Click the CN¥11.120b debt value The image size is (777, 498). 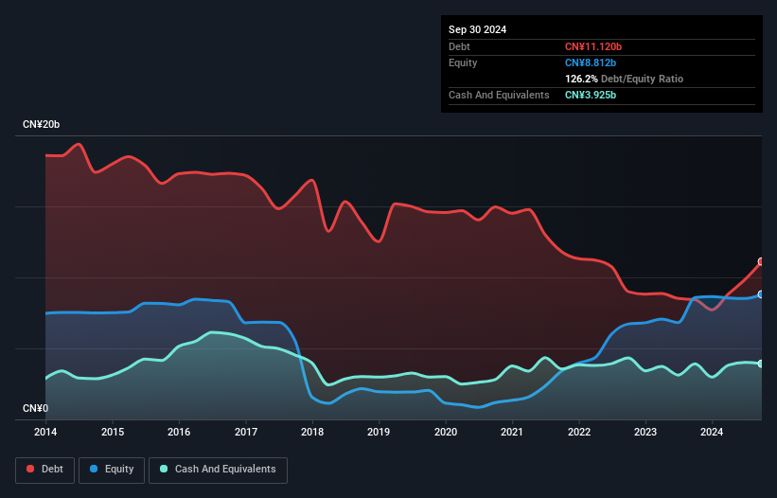(593, 46)
